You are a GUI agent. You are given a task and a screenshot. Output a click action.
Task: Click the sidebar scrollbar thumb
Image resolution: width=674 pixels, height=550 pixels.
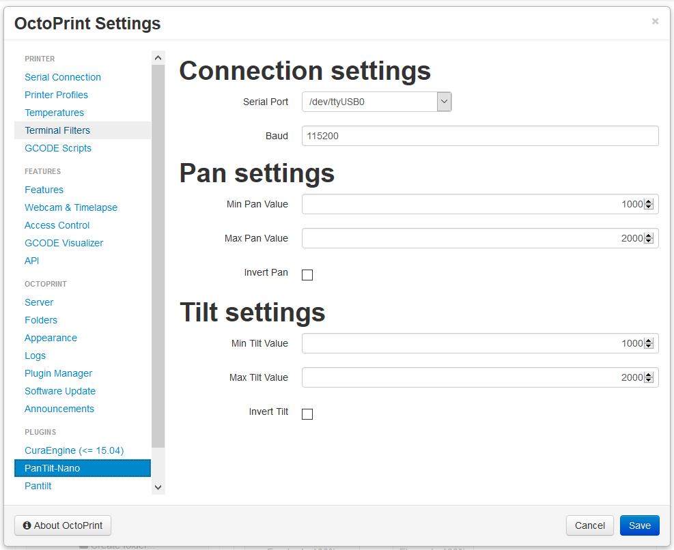[158, 256]
